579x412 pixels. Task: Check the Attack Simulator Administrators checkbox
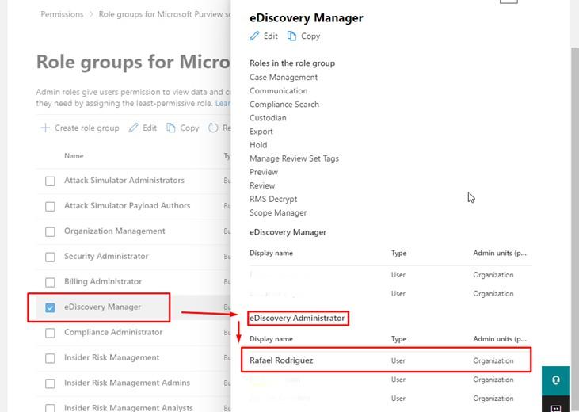pos(50,181)
